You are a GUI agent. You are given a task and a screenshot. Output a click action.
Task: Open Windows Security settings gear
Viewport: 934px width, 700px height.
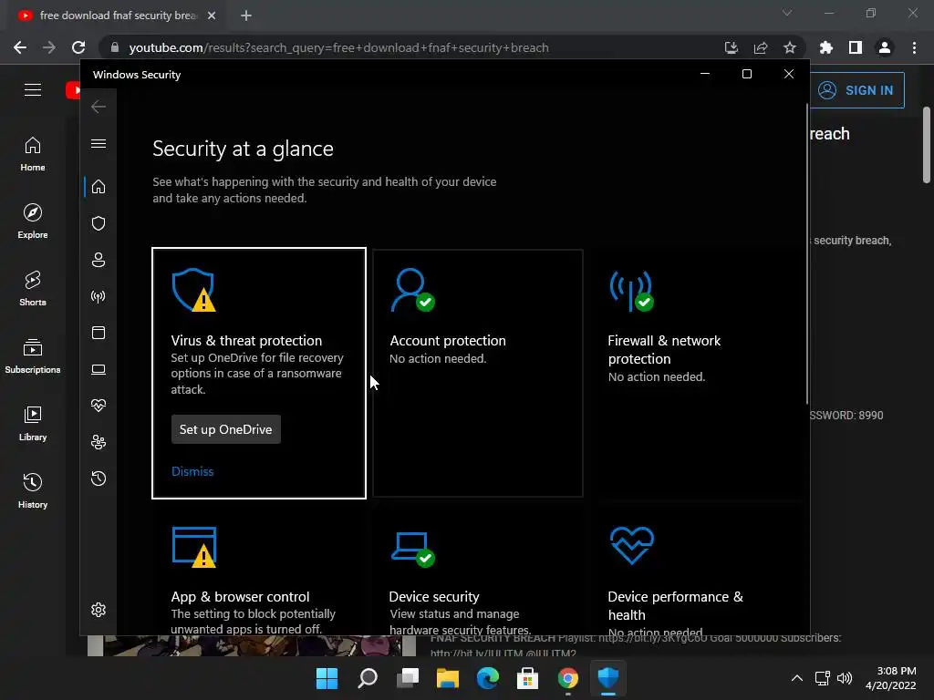(x=99, y=610)
